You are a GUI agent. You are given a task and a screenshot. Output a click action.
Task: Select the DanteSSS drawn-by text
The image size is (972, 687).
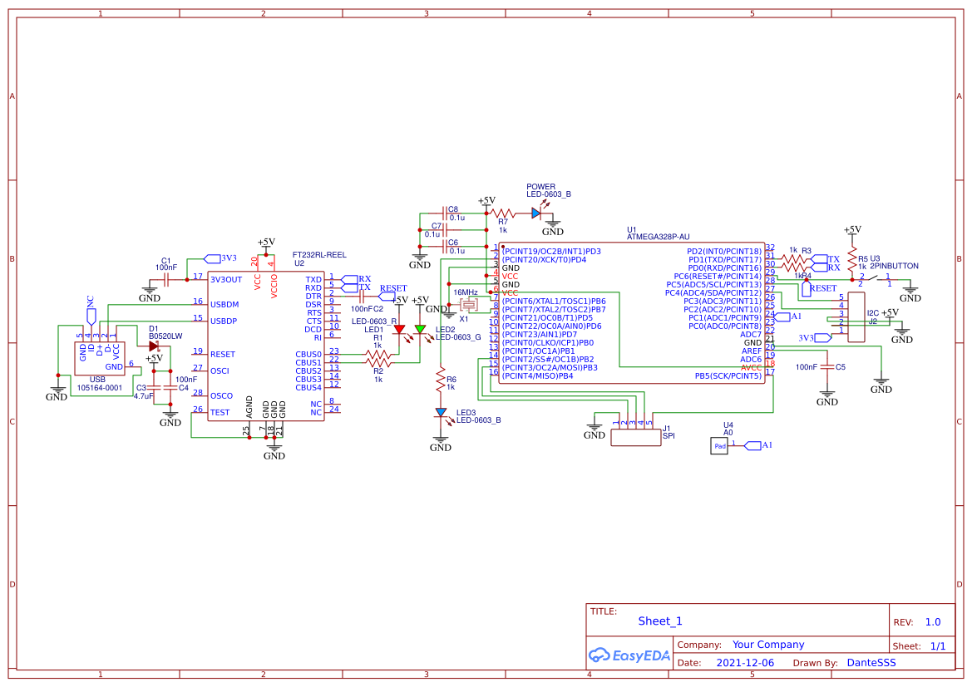coord(871,662)
